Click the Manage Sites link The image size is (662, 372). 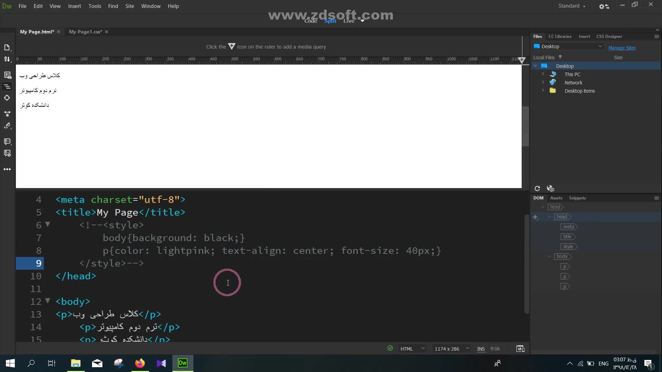622,48
